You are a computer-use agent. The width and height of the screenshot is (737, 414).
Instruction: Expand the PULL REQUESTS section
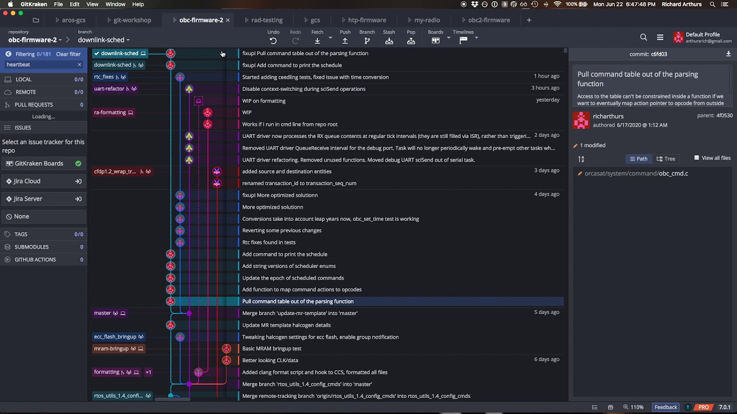click(44, 105)
